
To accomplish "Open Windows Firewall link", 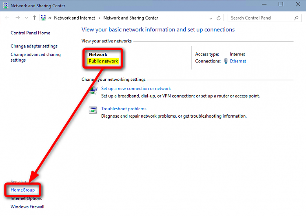I will click(x=27, y=207).
